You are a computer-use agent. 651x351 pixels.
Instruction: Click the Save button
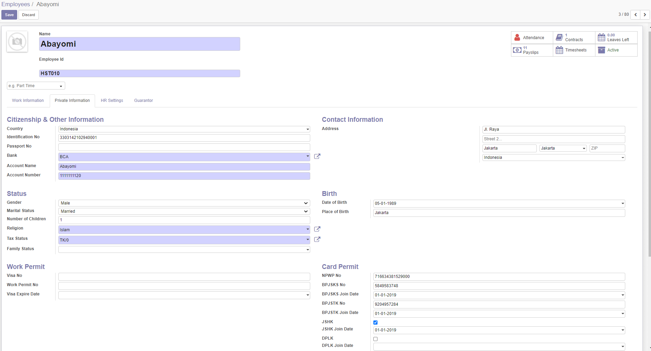[x=9, y=15]
